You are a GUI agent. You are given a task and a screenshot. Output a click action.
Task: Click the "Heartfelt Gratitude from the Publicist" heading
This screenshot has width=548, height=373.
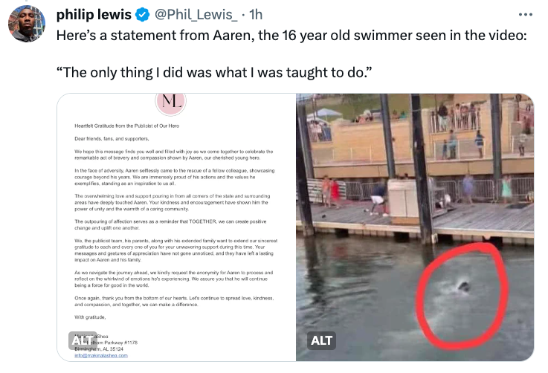pos(127,126)
